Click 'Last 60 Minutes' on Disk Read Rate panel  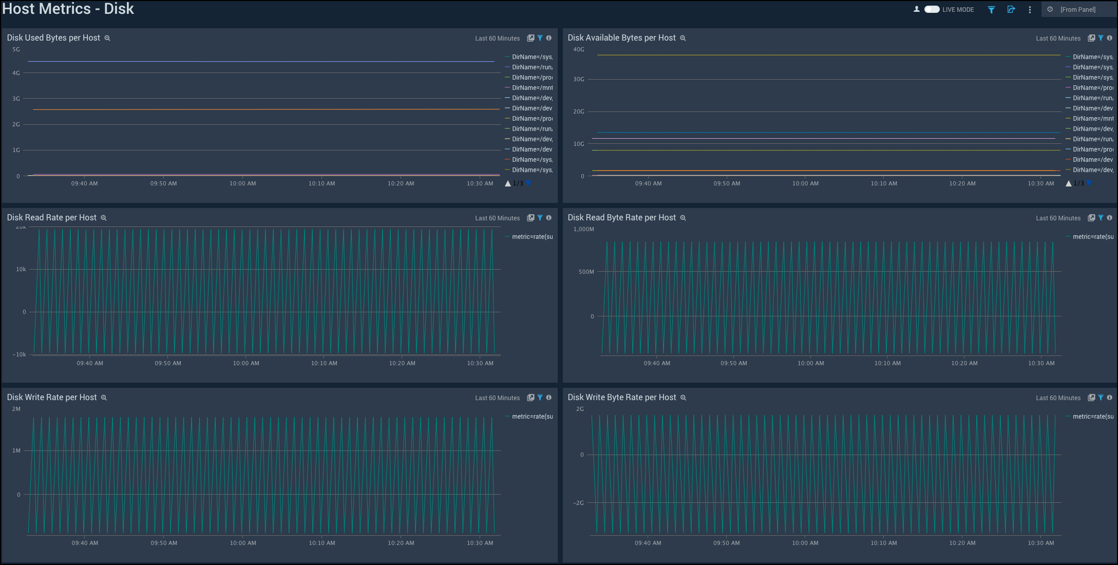pos(497,218)
